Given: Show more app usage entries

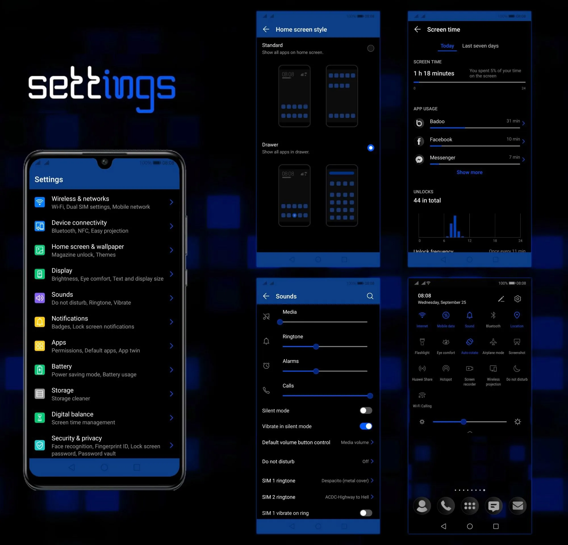Looking at the screenshot, I should pos(469,172).
